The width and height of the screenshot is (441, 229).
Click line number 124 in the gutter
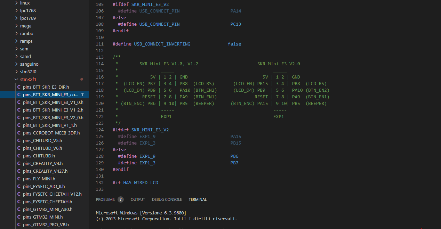pyautogui.click(x=99, y=130)
